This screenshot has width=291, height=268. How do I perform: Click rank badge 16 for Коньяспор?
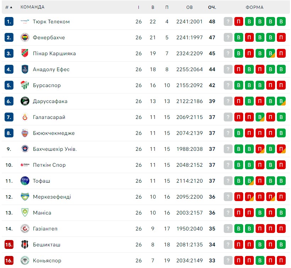click(9, 261)
